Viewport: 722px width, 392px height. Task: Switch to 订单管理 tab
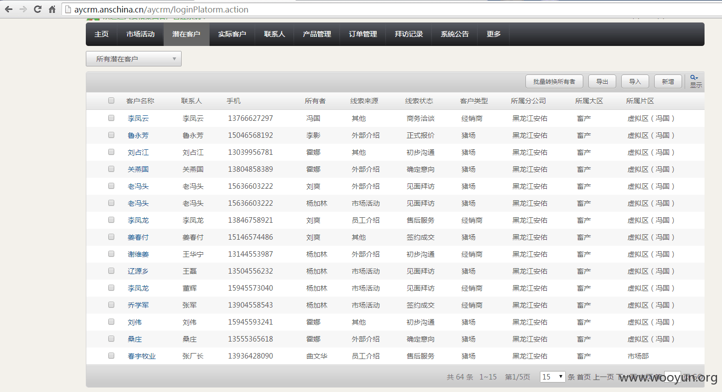point(363,34)
